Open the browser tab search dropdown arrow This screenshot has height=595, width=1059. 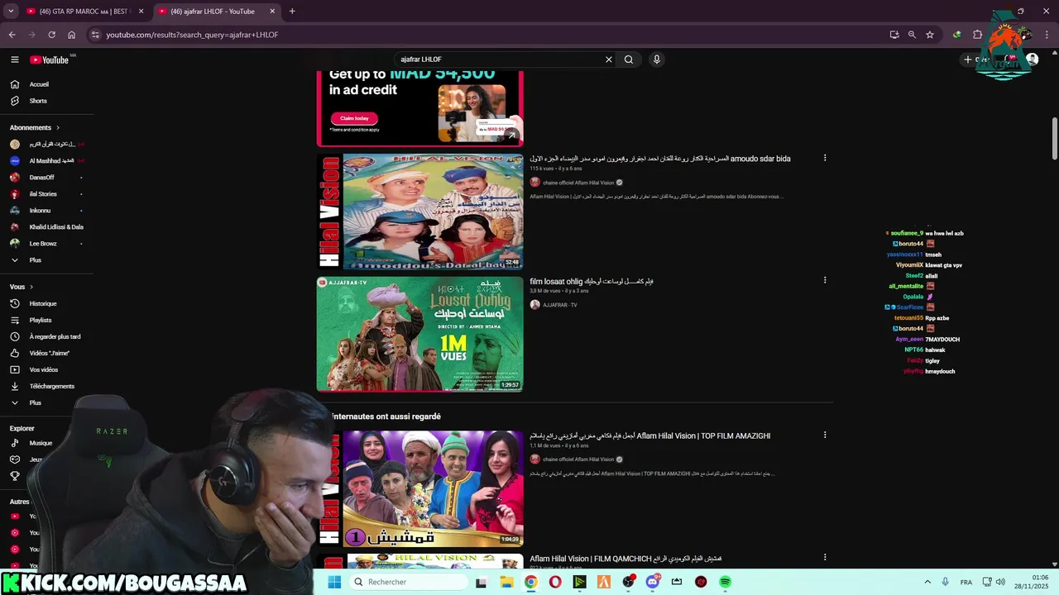click(x=11, y=12)
